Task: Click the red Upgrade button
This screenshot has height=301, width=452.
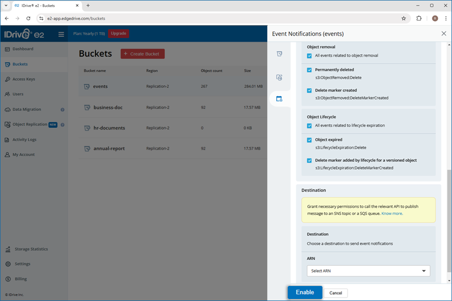Action: [119, 34]
